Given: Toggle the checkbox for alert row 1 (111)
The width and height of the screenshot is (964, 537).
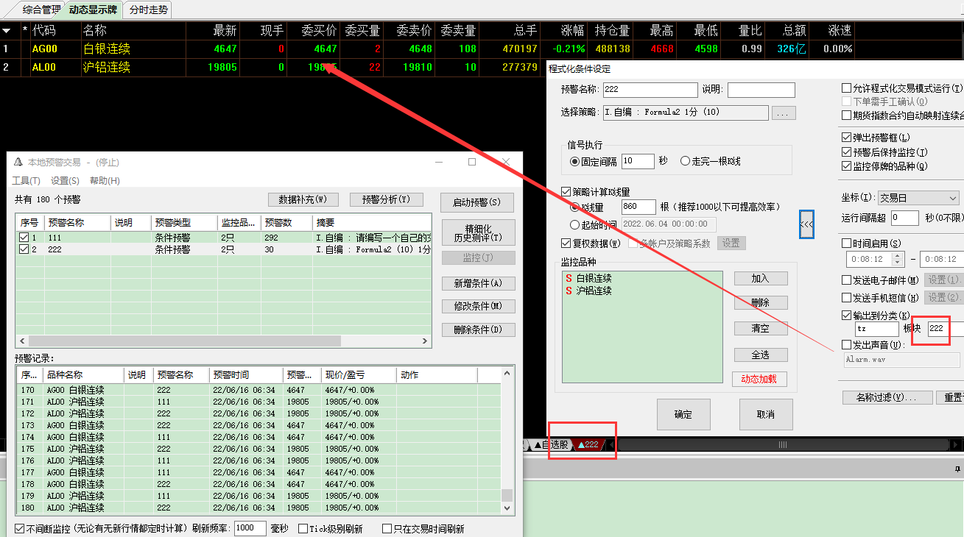Looking at the screenshot, I should 24,238.
